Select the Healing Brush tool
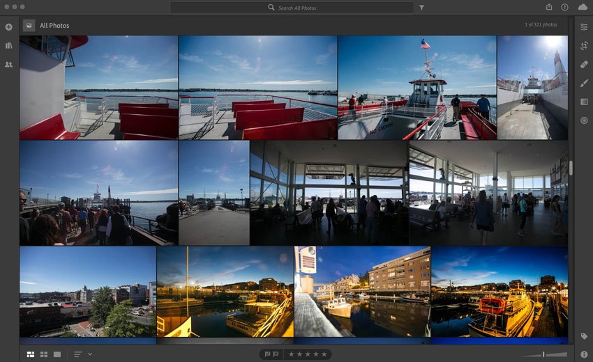Image resolution: width=593 pixels, height=362 pixels. [584, 64]
